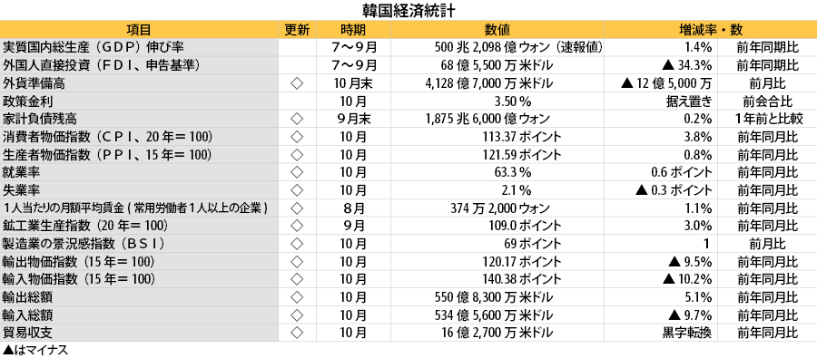Click the title 韓国経済統計
This screenshot has width=817, height=358.
click(x=409, y=10)
